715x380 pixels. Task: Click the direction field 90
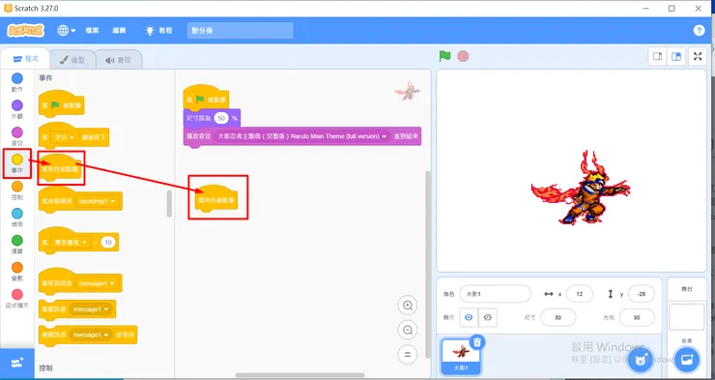[x=637, y=317]
